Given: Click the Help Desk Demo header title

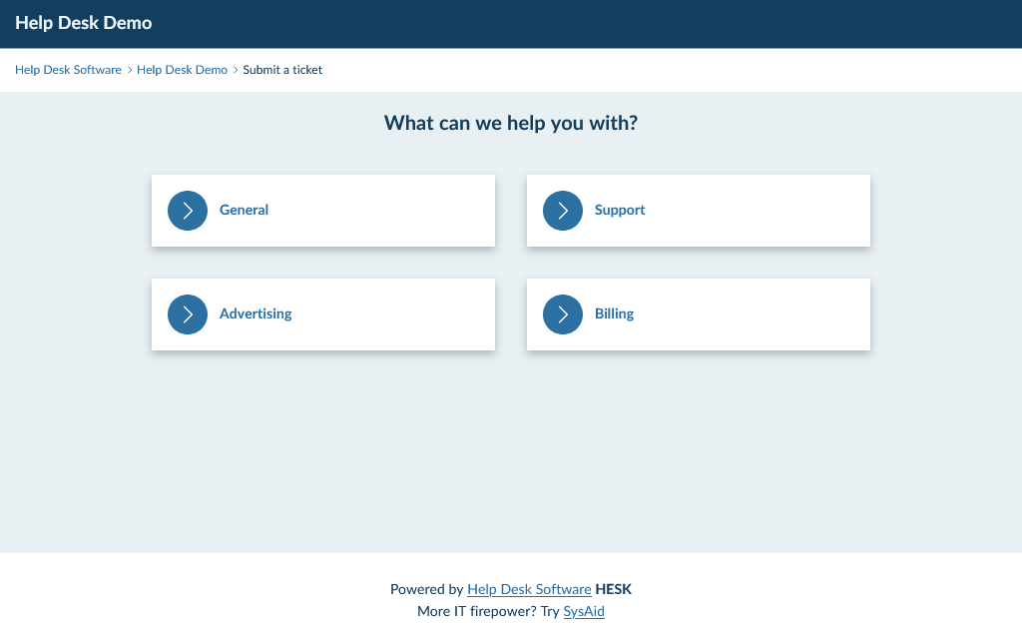Looking at the screenshot, I should pyautogui.click(x=84, y=23).
